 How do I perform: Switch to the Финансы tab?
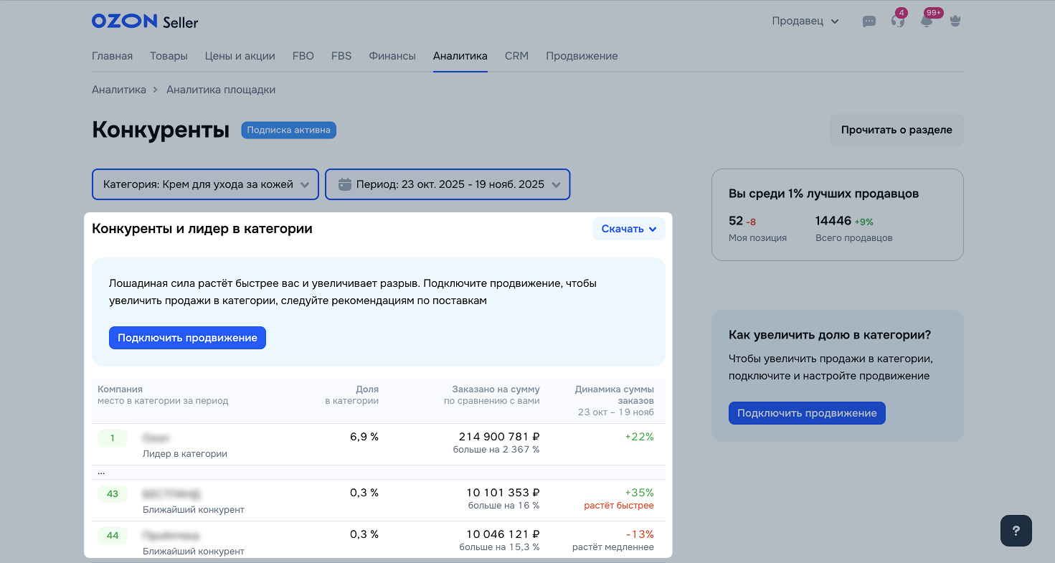click(x=392, y=56)
